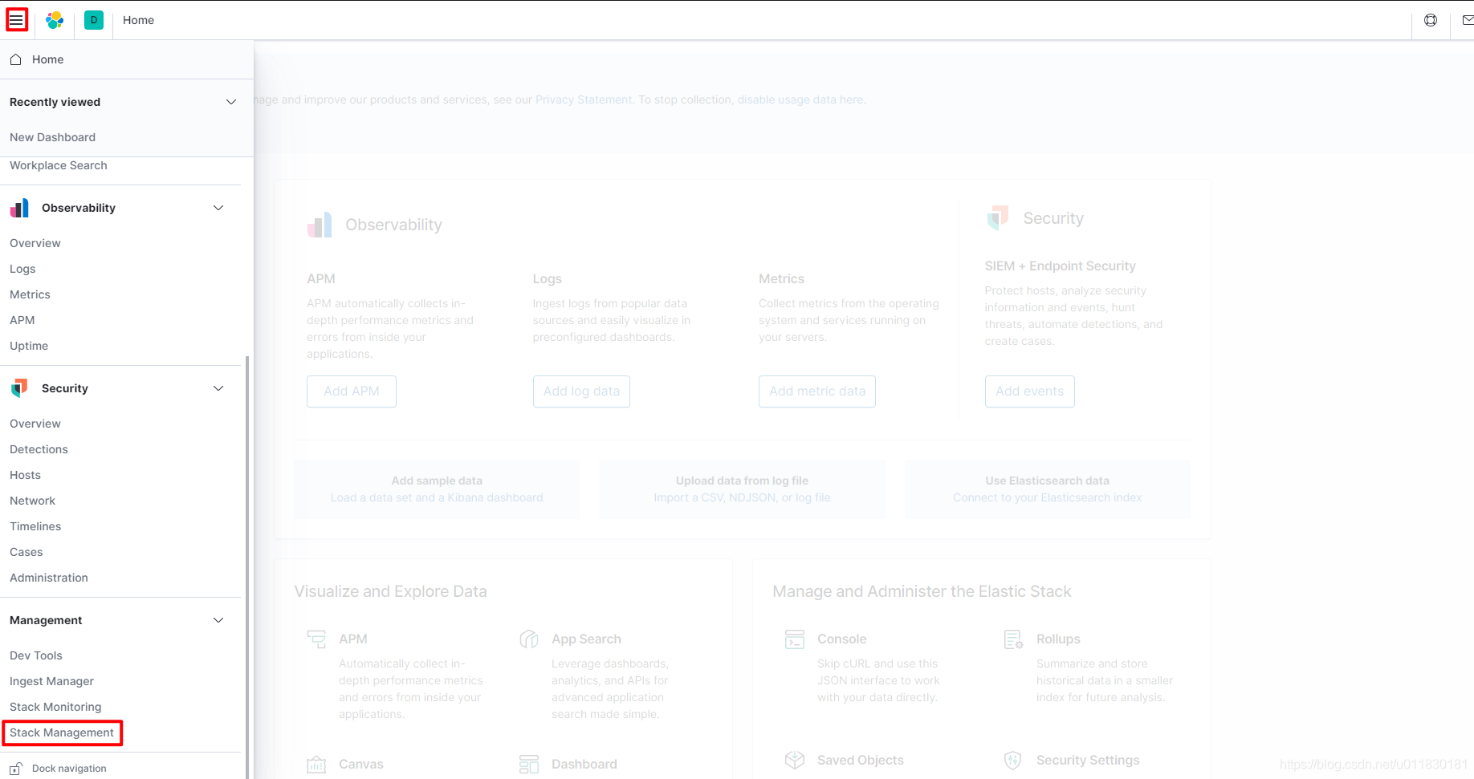Image resolution: width=1474 pixels, height=779 pixels.
Task: Click the Console icon
Action: [x=795, y=639]
